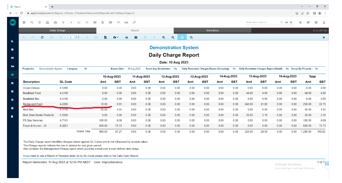
Task: Expand the cloud export dropdown
Action: point(116,37)
